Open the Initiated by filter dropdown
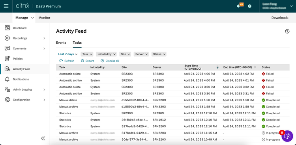The height and width of the screenshot is (145, 296). click(x=106, y=54)
